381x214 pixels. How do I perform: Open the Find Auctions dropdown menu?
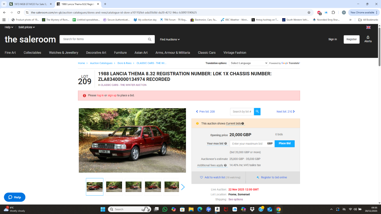click(170, 40)
